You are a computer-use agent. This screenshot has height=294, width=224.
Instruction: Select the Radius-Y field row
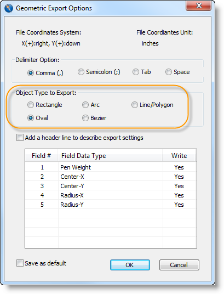(111, 205)
